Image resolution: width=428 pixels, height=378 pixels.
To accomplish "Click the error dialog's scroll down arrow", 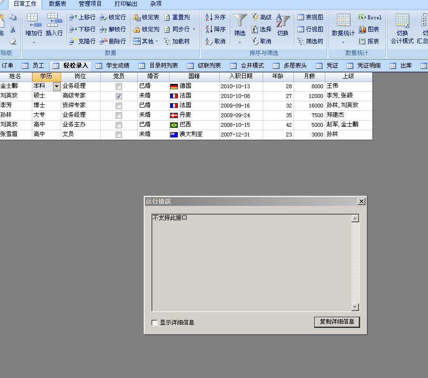I will (355, 307).
